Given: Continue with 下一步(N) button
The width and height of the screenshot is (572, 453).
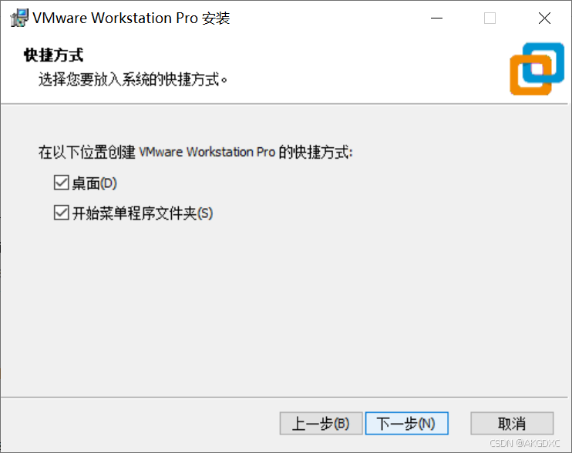Looking at the screenshot, I should tap(406, 424).
